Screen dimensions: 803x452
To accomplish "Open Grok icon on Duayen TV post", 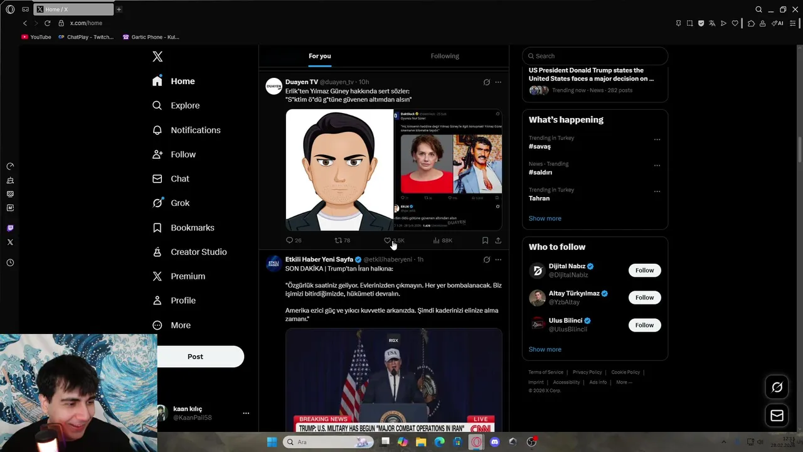I will point(486,82).
